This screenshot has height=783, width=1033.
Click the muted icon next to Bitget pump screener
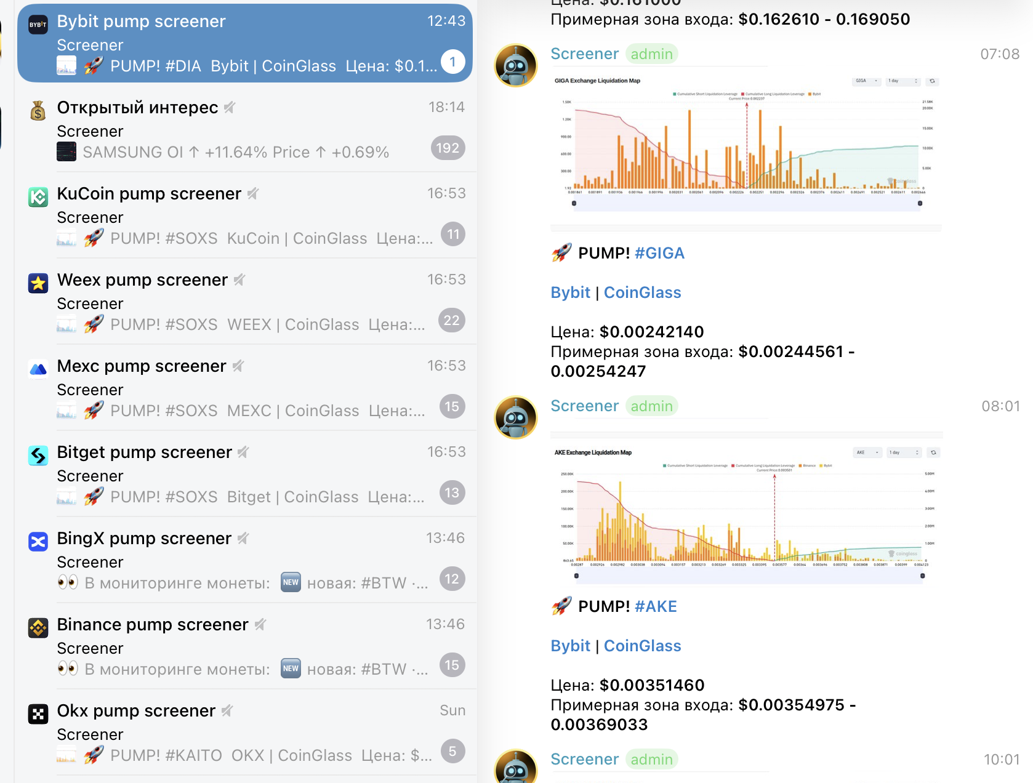click(x=243, y=452)
